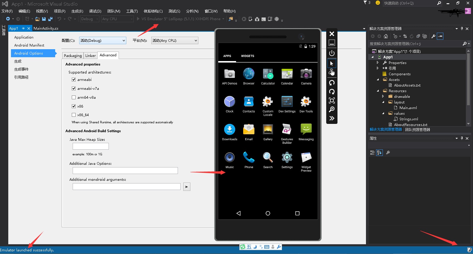Open the Debug solution configuration dropdown
This screenshot has width=473, height=254.
tap(89, 19)
